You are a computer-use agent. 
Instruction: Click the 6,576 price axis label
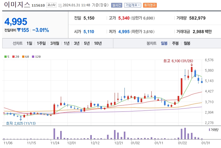click(x=209, y=60)
